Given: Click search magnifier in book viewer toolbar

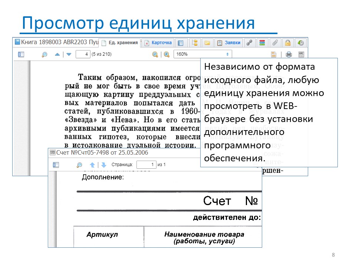Looking at the screenshot, I should click(x=44, y=54).
